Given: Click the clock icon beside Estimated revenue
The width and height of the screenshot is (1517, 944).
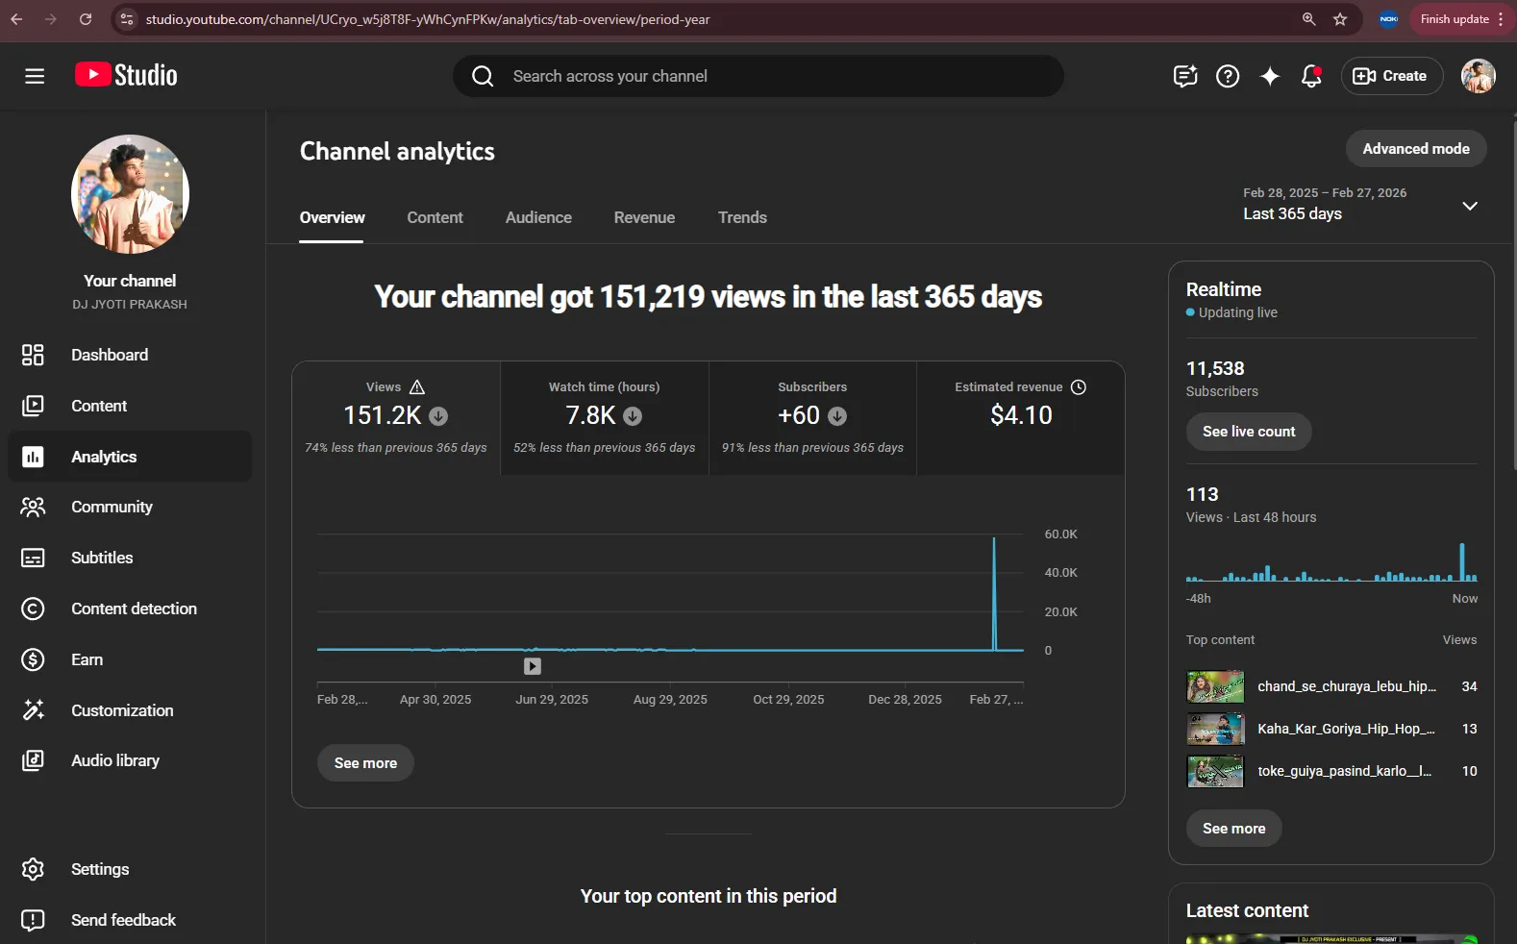Looking at the screenshot, I should tap(1079, 387).
